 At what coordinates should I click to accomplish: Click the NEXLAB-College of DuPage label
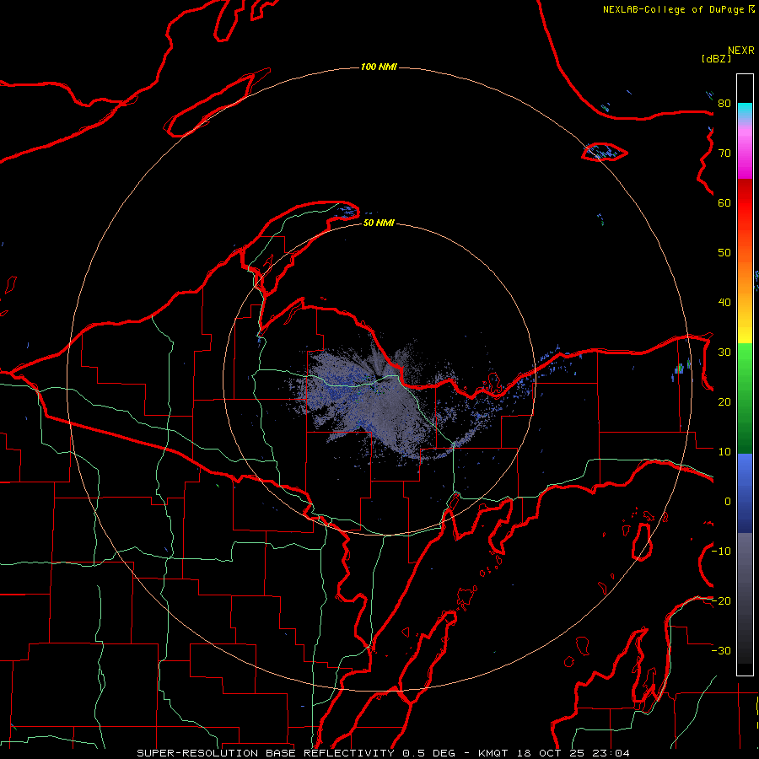coord(673,9)
